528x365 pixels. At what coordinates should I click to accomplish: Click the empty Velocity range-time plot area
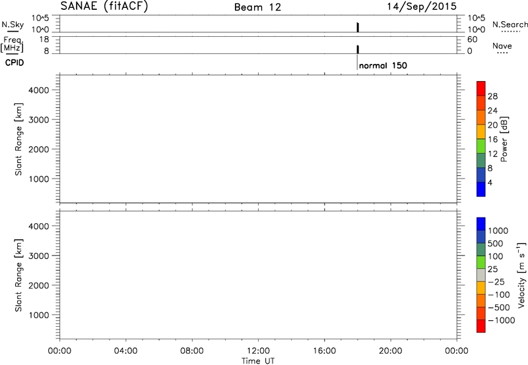[x=258, y=275]
